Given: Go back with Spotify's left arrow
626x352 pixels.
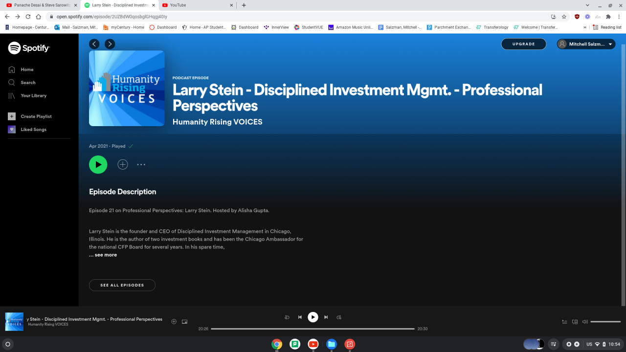Looking at the screenshot, I should click(x=94, y=44).
